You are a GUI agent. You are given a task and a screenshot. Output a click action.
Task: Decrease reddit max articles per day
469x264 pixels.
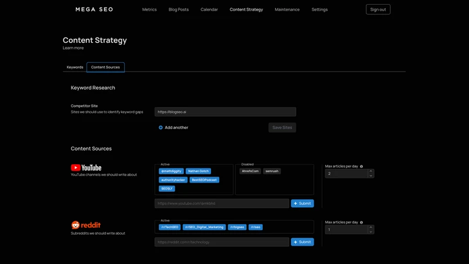[x=371, y=232]
